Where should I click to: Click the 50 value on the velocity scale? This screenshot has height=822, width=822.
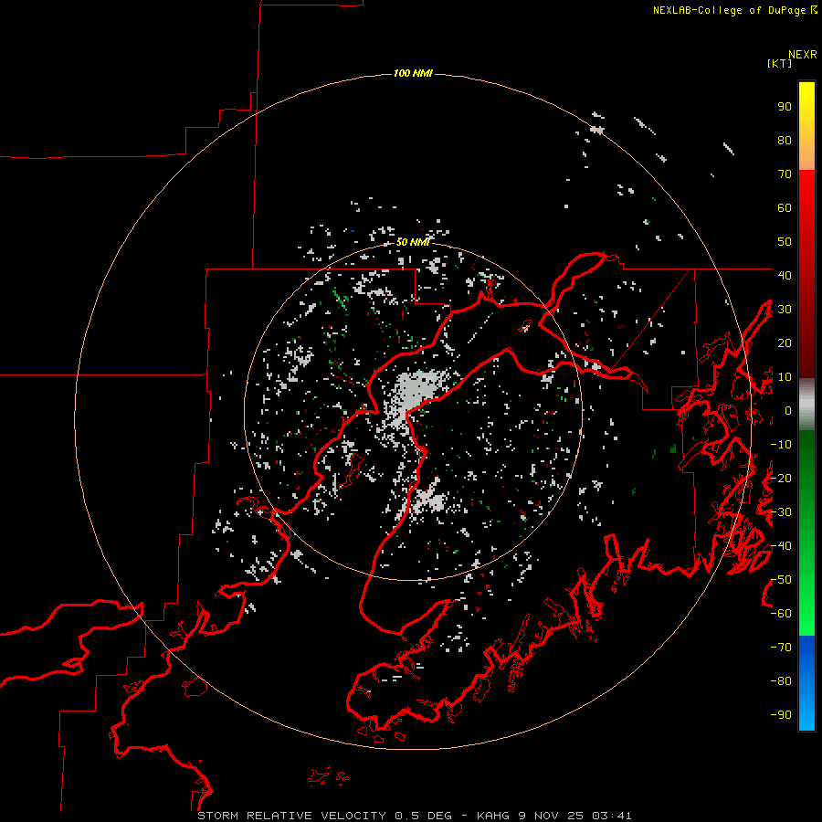pos(785,242)
